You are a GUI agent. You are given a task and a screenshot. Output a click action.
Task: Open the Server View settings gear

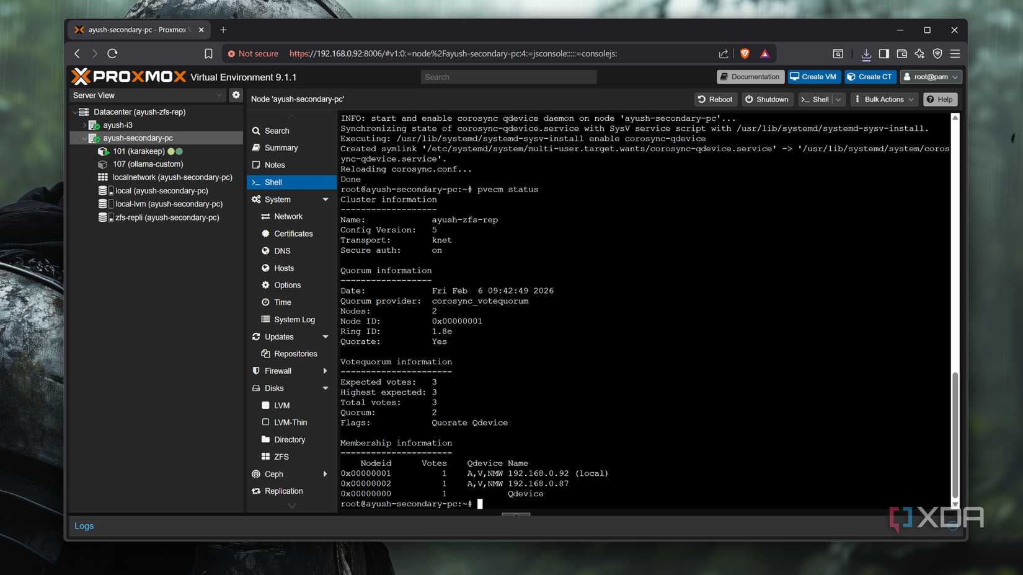click(236, 95)
